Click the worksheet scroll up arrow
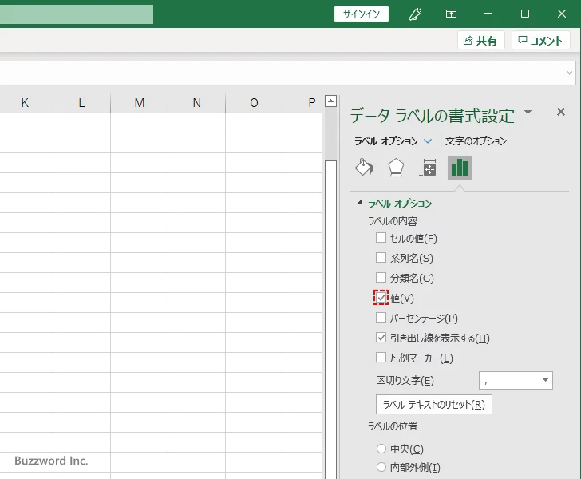581x479 pixels. click(331, 101)
